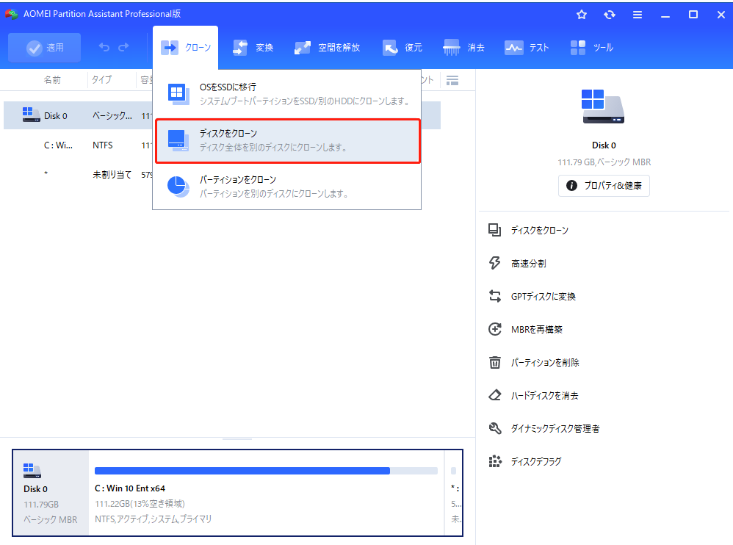Choose パーティションをクローン in the dropdown menu
Image resolution: width=733 pixels, height=545 pixels.
(x=287, y=187)
